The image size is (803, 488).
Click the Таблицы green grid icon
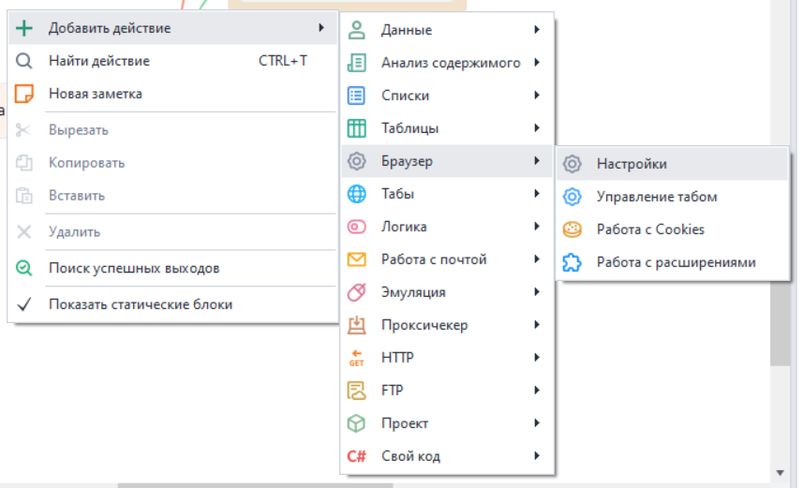[x=356, y=128]
